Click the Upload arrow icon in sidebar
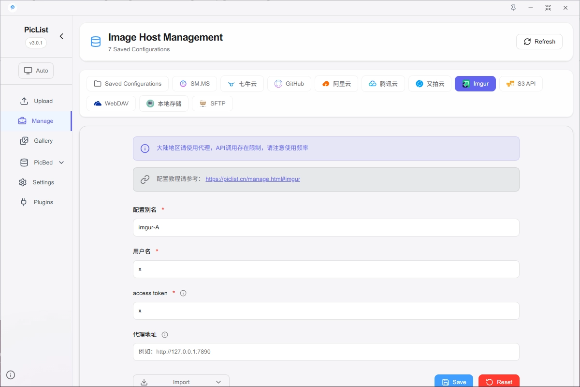Viewport: 580px width, 387px height. coord(24,101)
